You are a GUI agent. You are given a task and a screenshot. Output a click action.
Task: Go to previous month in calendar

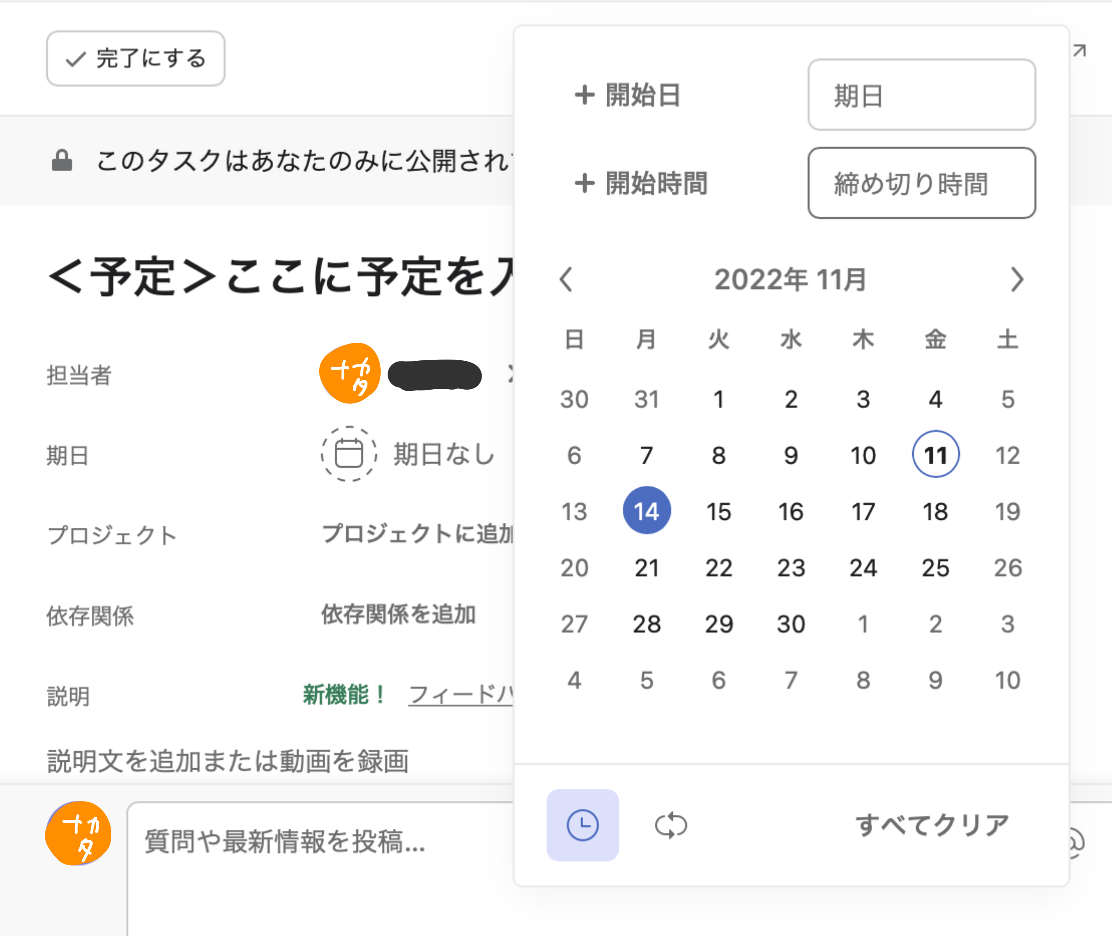click(x=566, y=279)
